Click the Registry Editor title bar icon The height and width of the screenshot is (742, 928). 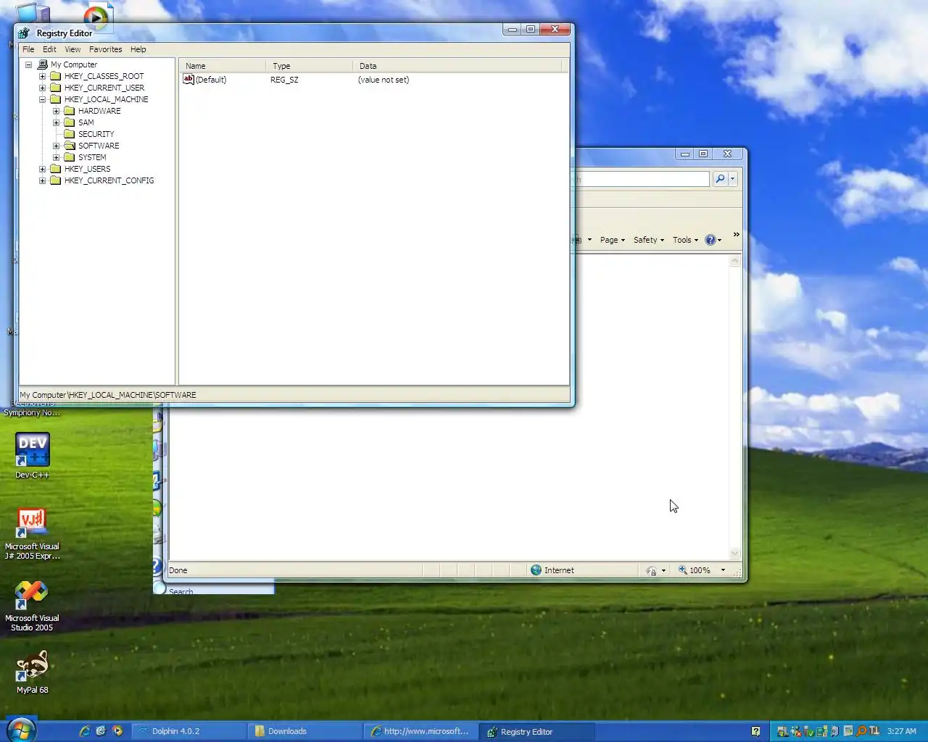tap(24, 33)
